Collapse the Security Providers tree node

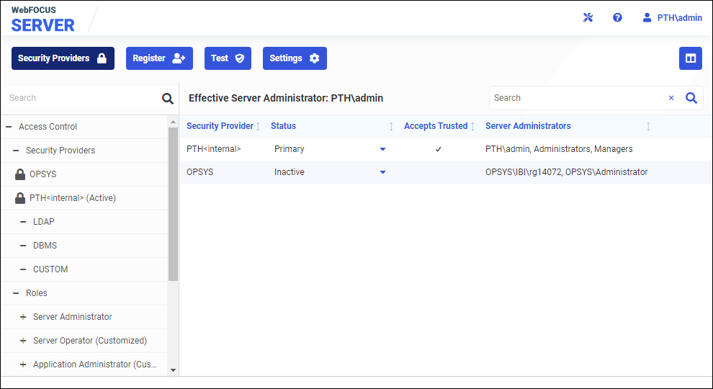tap(16, 151)
